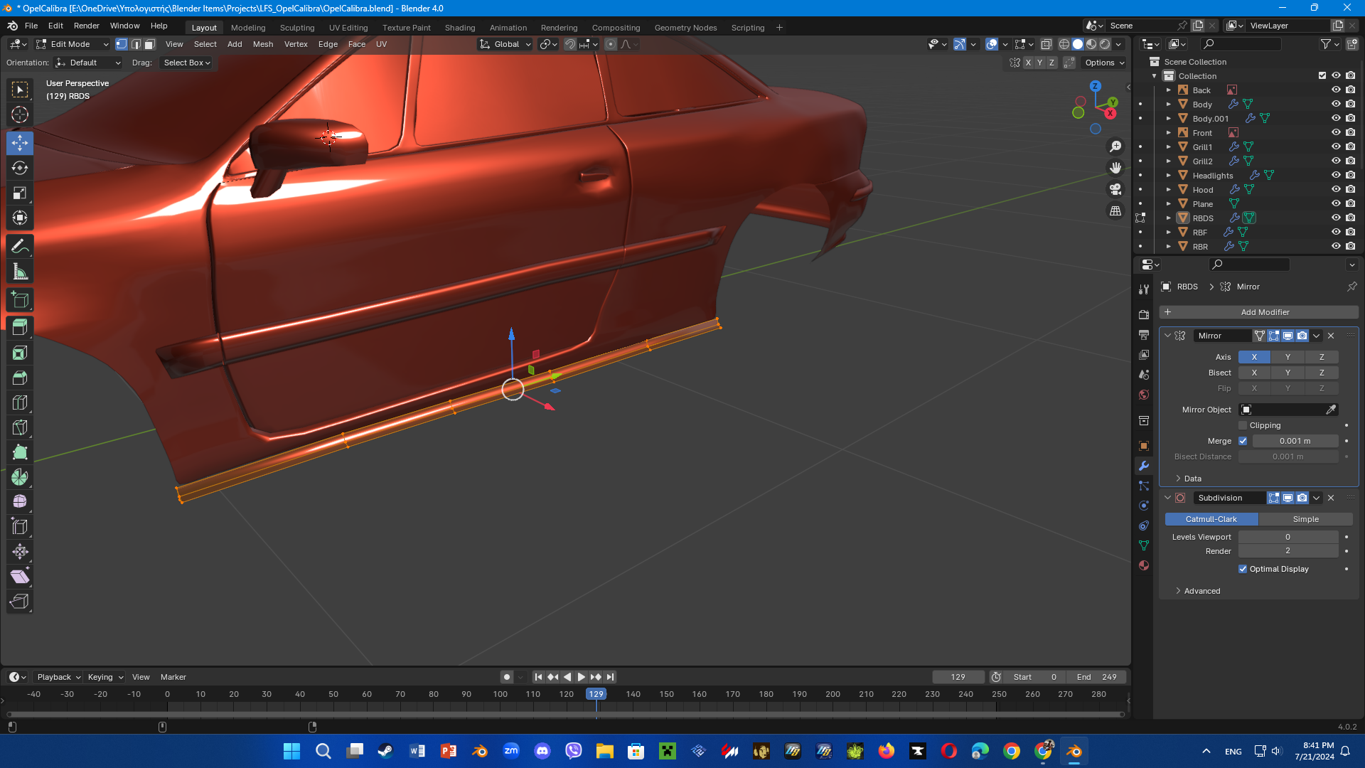Uncheck Optimal Display in Subdivision modifier
The width and height of the screenshot is (1365, 768).
pos(1243,569)
